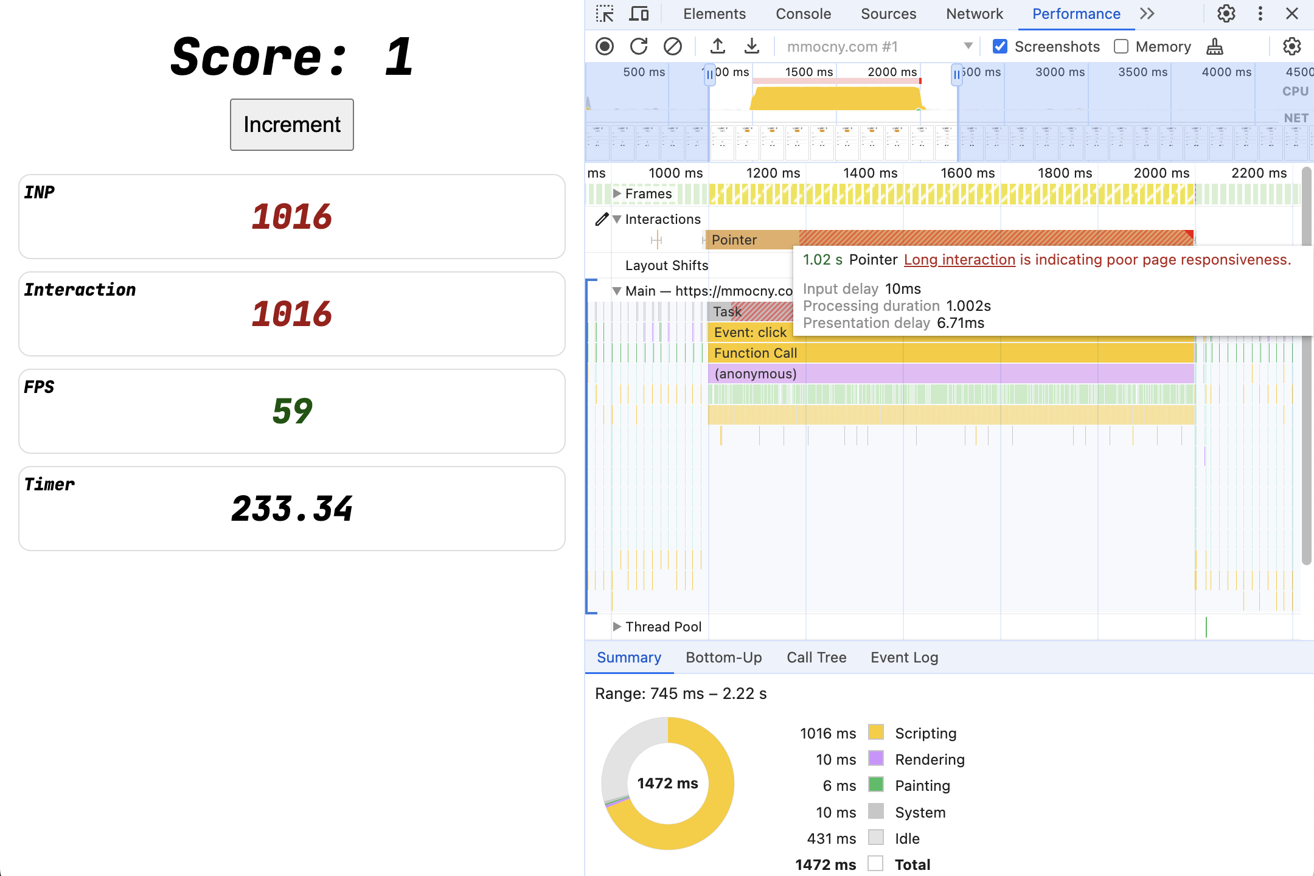Click the upload profile data icon

point(717,46)
